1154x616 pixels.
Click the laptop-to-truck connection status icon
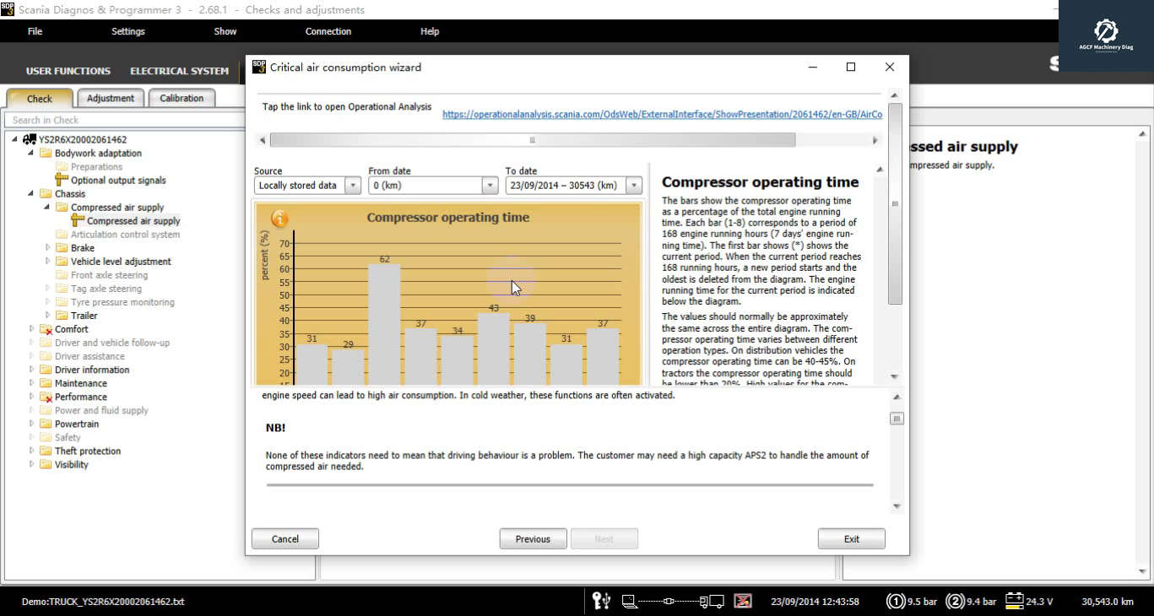673,602
